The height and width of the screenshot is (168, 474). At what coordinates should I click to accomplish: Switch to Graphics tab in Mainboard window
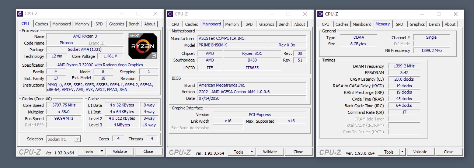coord(266,24)
